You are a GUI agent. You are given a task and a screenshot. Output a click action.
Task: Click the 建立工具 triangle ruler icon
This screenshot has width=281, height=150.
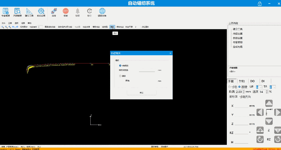tap(29, 11)
